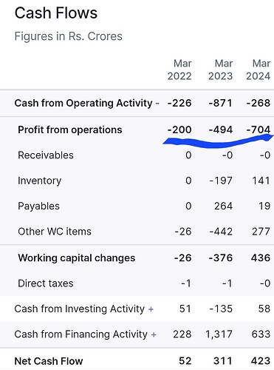274x370 pixels.
Task: Click the Net Cash Flow row label
Action: coord(49,361)
